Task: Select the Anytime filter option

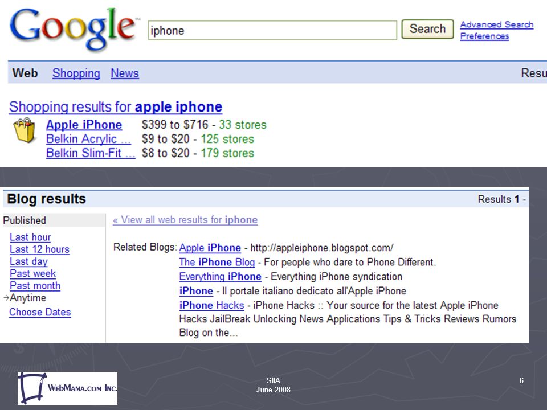Action: coord(27,298)
